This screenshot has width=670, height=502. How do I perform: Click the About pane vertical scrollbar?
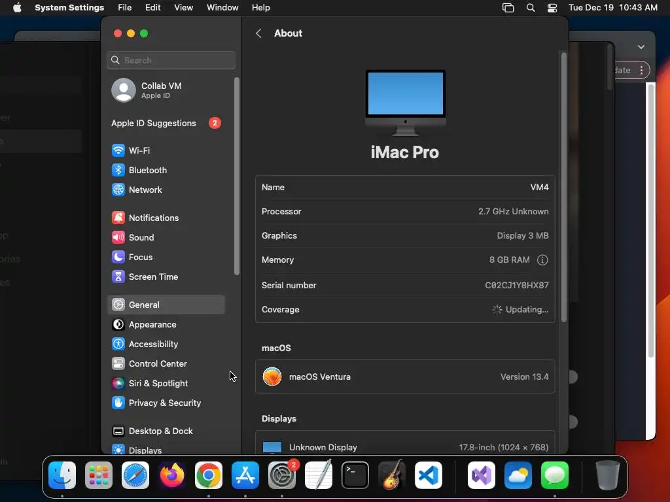coord(563,187)
